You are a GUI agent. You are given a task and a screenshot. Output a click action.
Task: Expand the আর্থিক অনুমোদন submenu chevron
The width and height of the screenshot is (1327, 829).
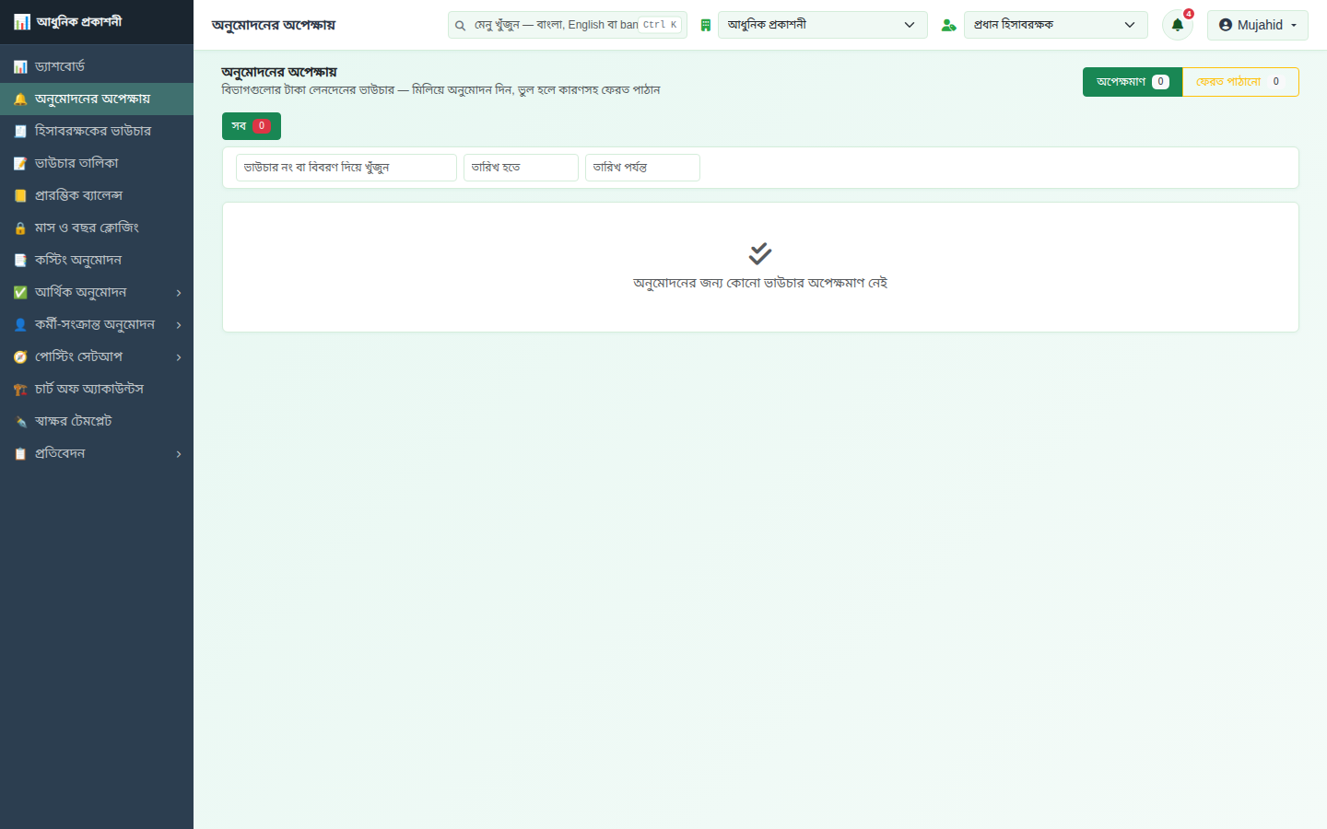coord(179,293)
